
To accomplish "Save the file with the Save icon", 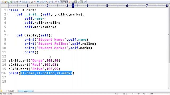I will pos(8,2).
